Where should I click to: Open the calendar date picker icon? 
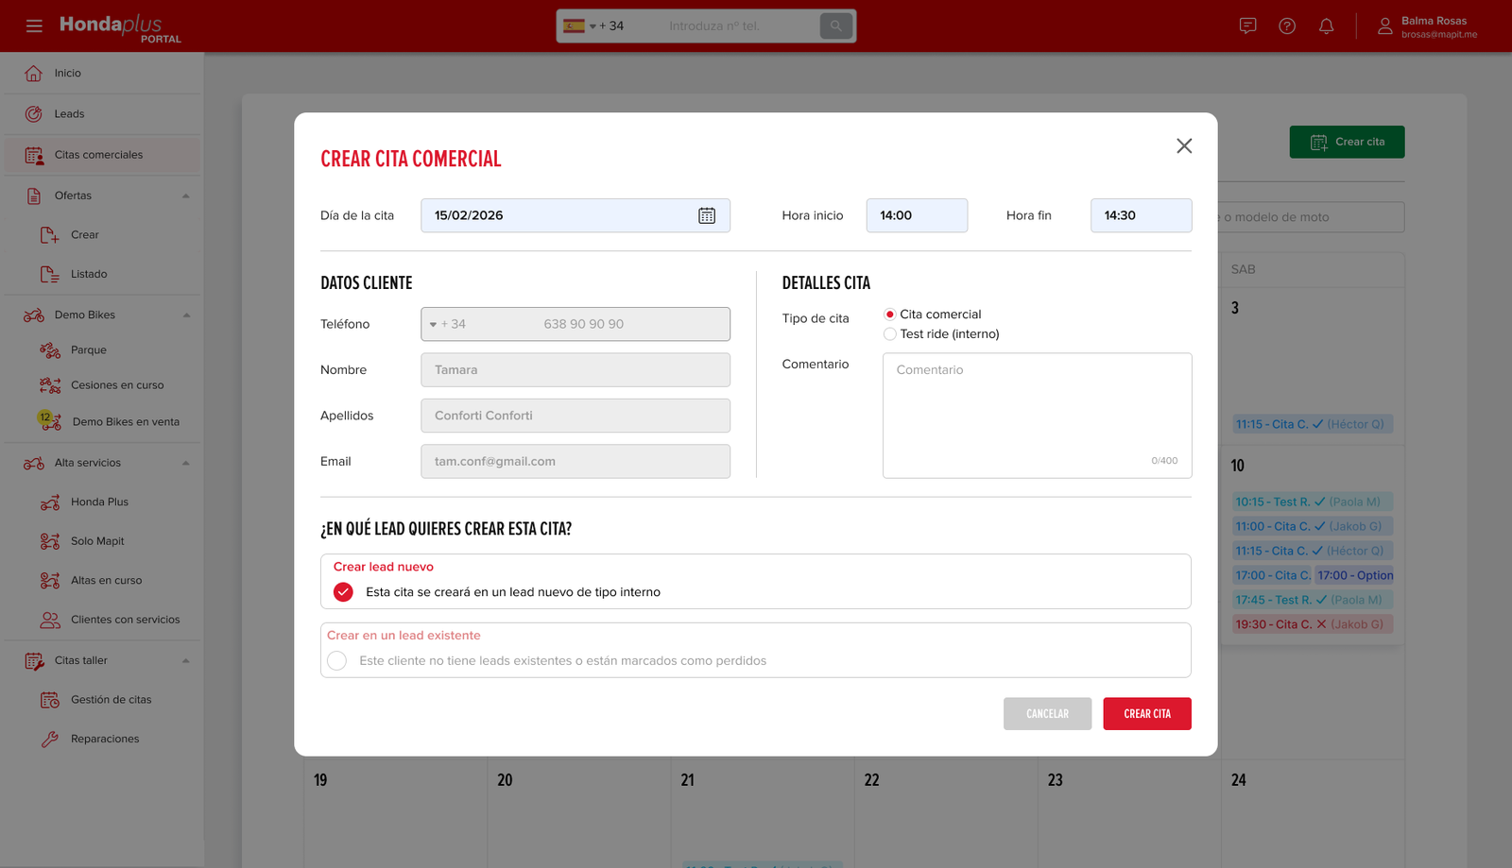coord(707,215)
